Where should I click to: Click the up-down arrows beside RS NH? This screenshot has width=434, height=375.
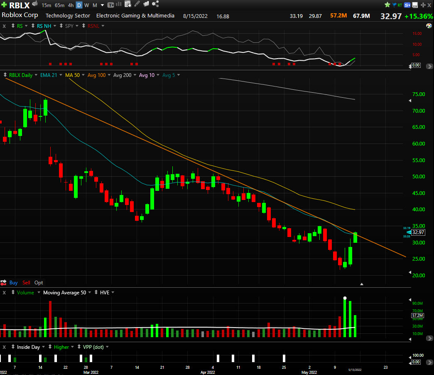click(x=33, y=26)
